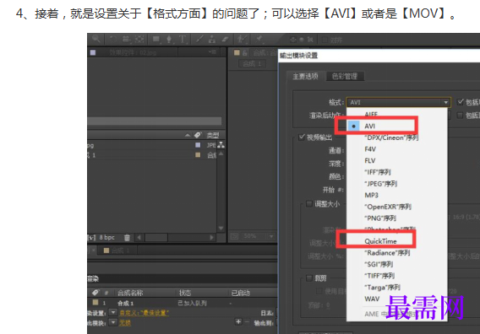Open the 无损 output module link
The image size is (480, 334).
pyautogui.click(x=125, y=323)
